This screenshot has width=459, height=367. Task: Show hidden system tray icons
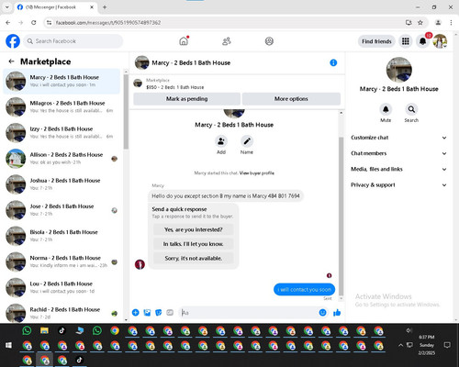400,345
